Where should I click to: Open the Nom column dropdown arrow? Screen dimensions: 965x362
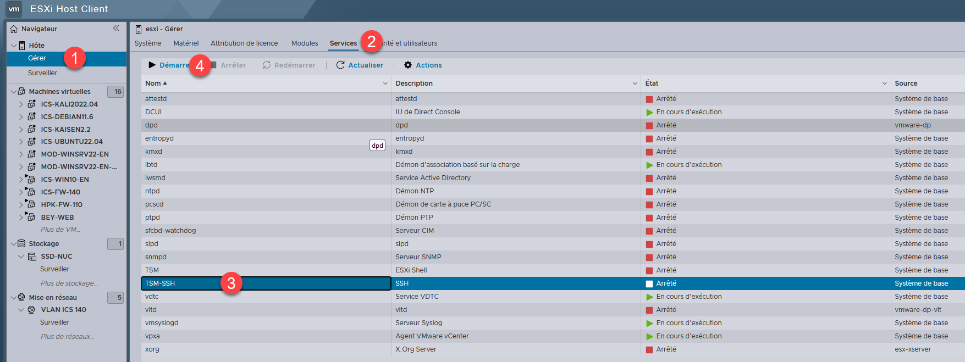pos(385,83)
